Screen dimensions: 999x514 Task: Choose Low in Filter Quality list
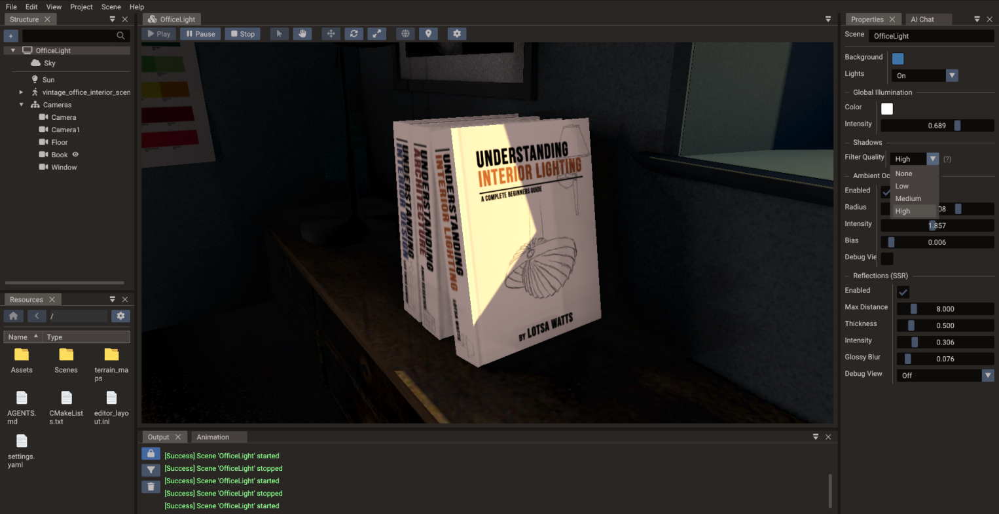(x=915, y=186)
